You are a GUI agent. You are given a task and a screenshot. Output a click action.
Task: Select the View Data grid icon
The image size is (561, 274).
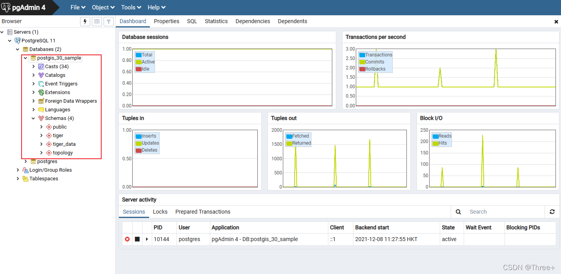(97, 22)
